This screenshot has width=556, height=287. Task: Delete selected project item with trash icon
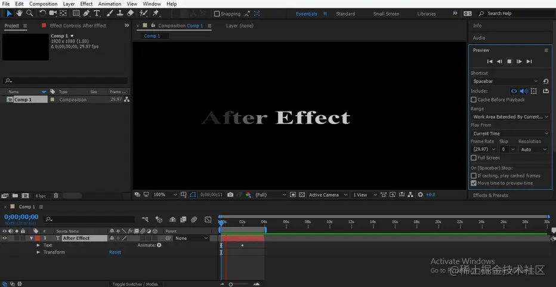click(x=55, y=196)
